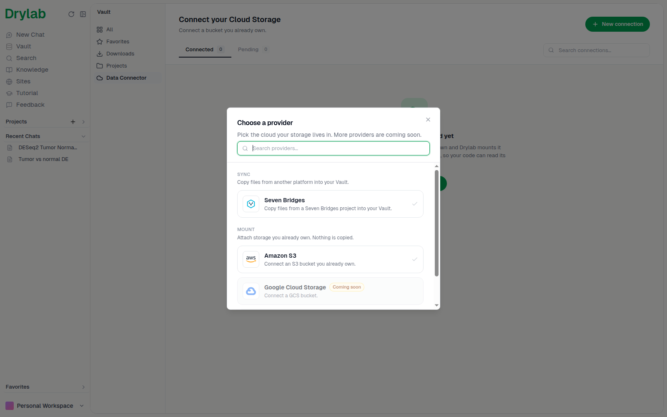
Task: Switch to the Connected tab
Action: point(205,50)
